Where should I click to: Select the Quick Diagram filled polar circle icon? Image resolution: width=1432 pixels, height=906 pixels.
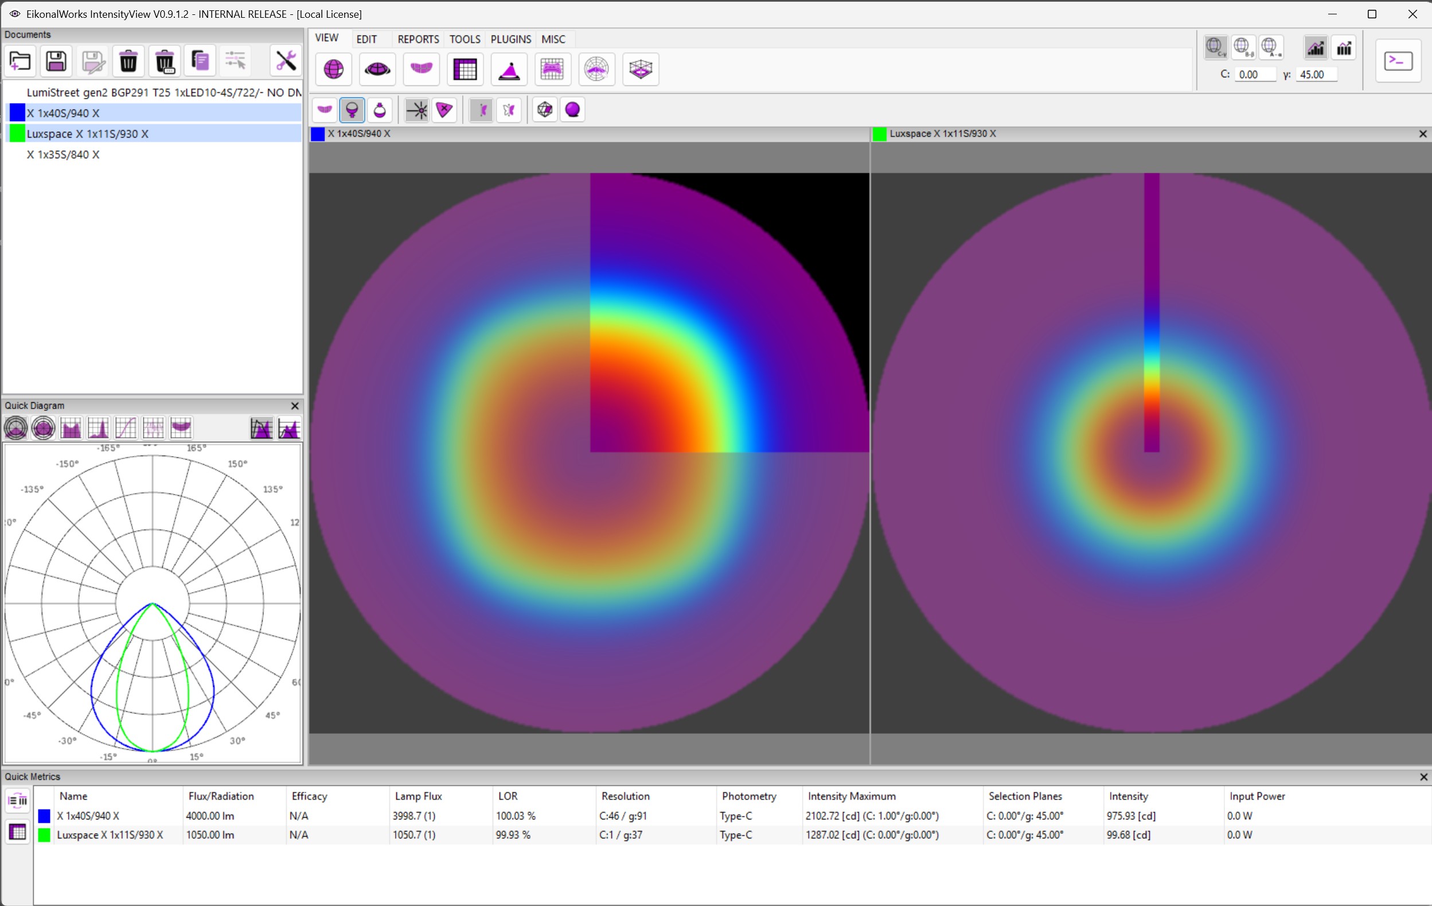click(44, 428)
